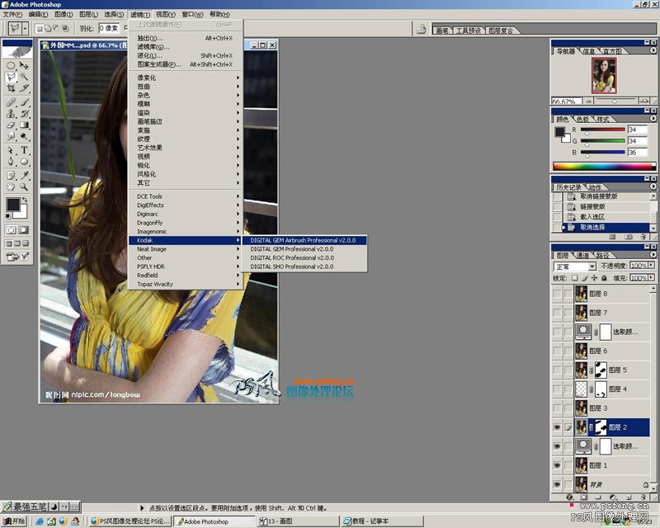Select the Crop tool
Image resolution: width=660 pixels, height=528 pixels.
tap(11, 88)
